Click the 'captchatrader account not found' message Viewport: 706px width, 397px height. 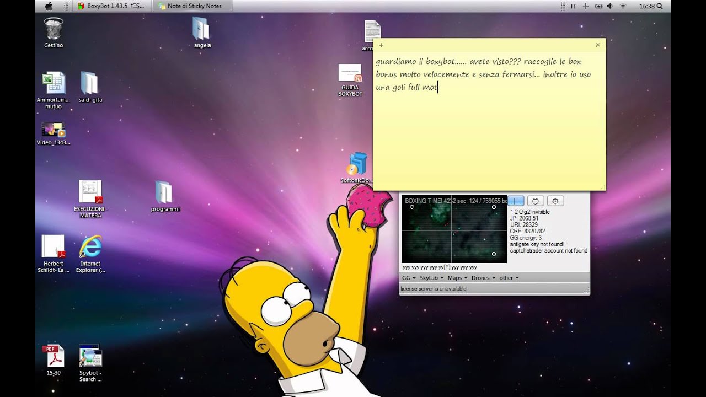(549, 251)
